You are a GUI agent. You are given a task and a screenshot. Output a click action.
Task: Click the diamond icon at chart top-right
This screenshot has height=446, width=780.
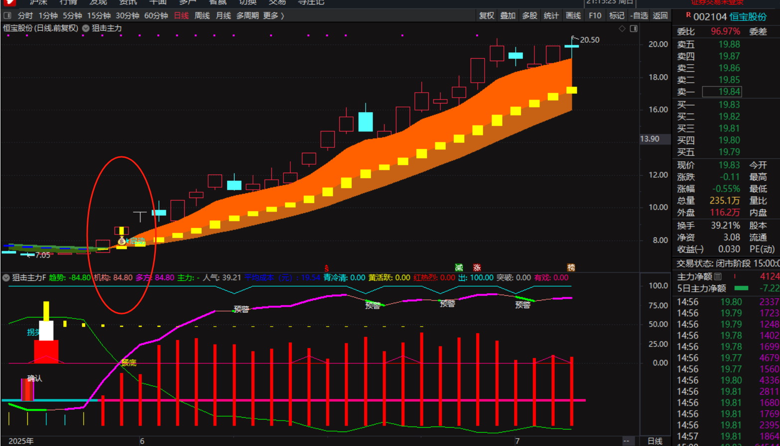click(x=622, y=29)
